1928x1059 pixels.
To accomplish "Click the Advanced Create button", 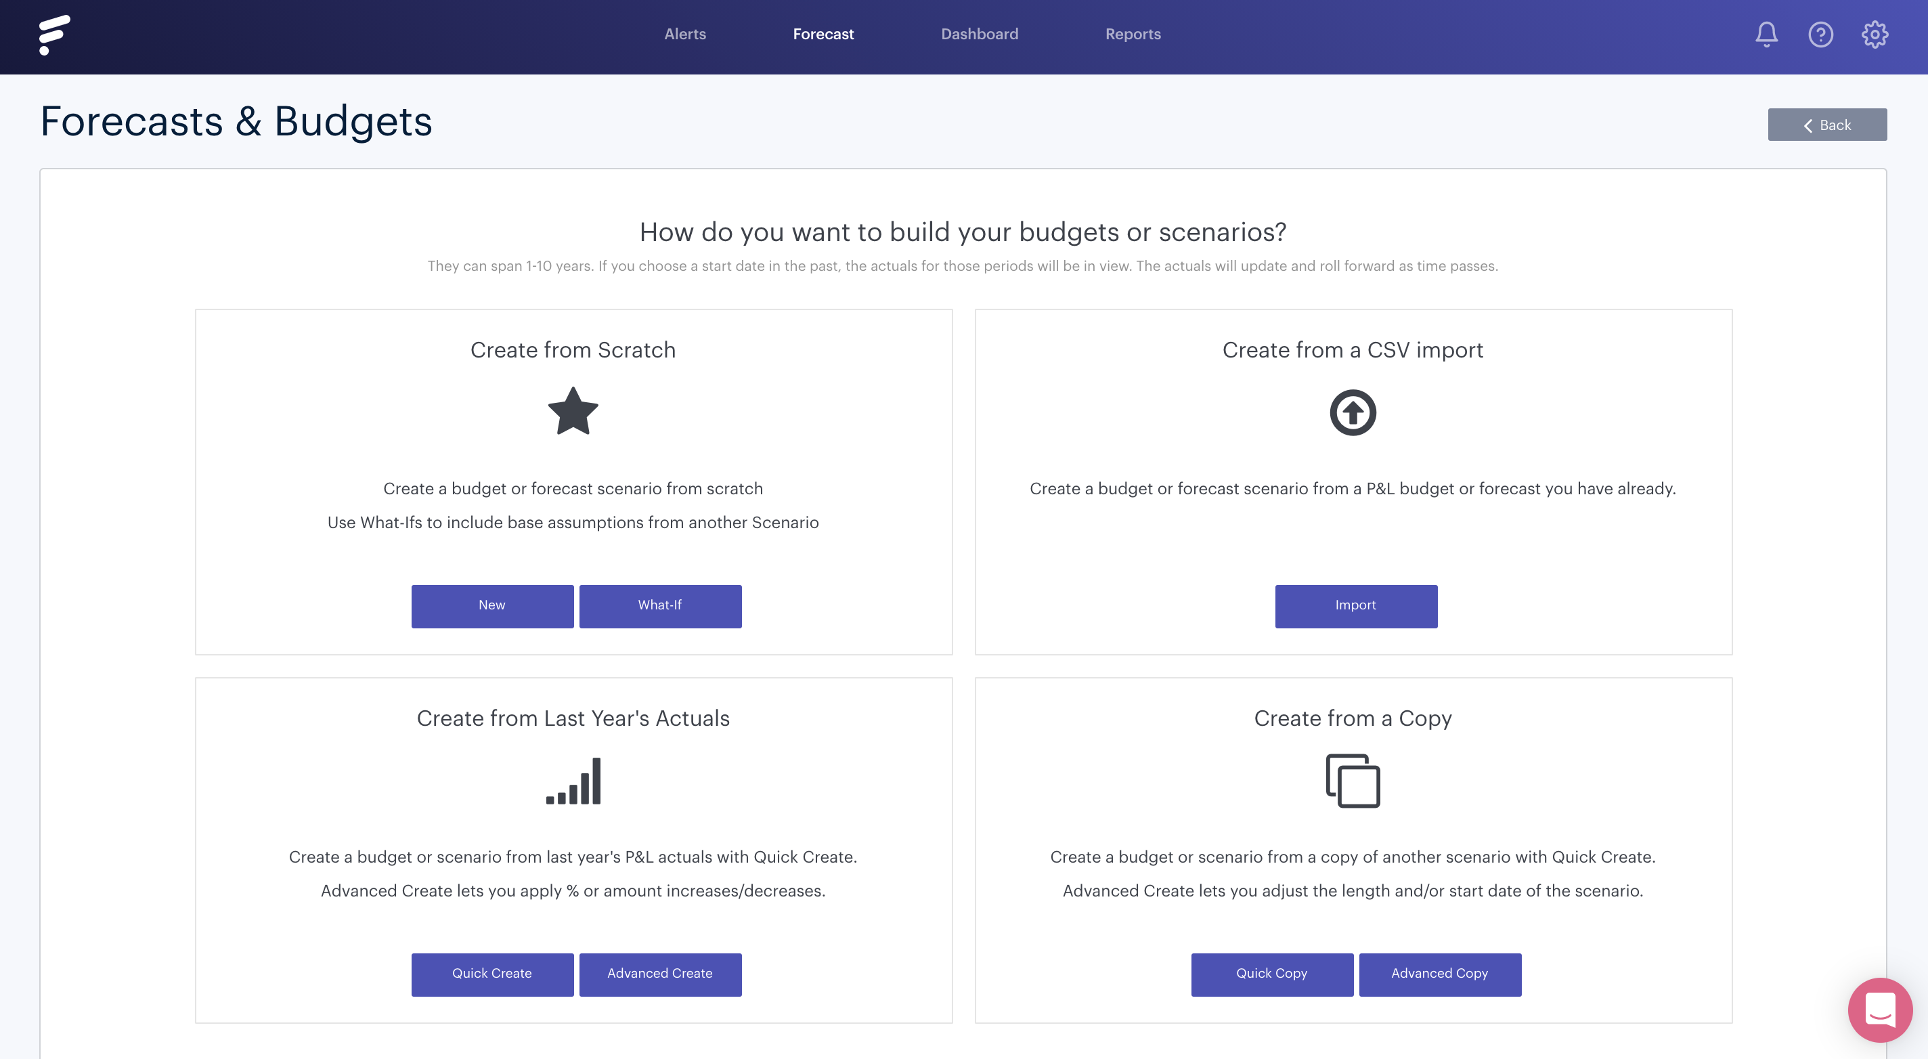I will (660, 974).
